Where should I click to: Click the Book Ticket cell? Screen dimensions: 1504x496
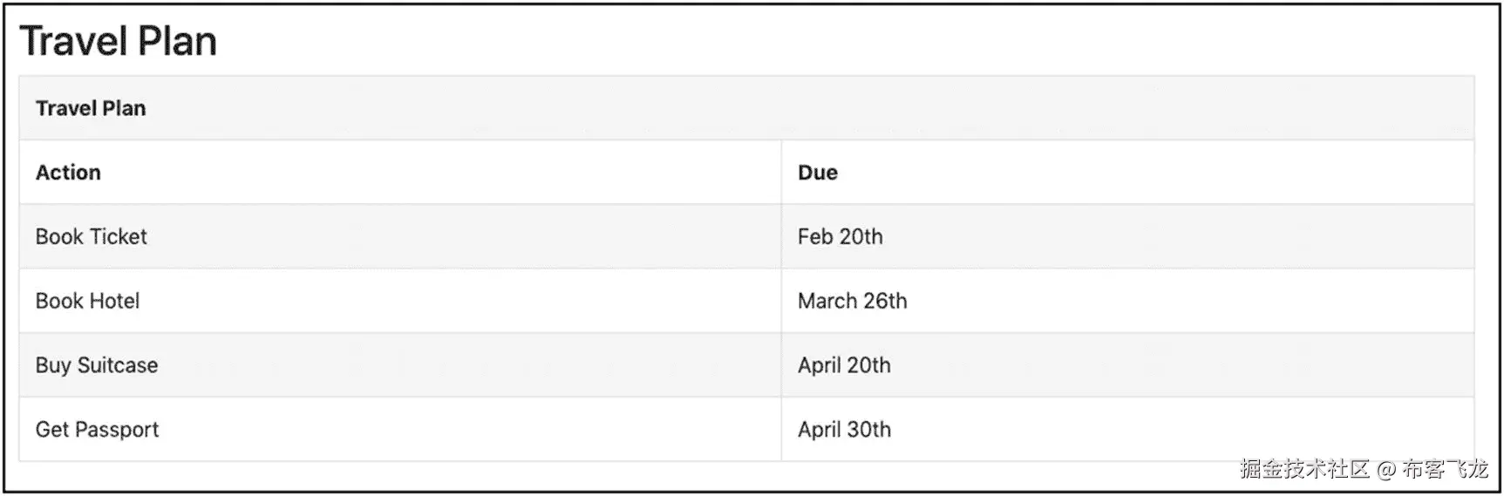pyautogui.click(x=92, y=236)
